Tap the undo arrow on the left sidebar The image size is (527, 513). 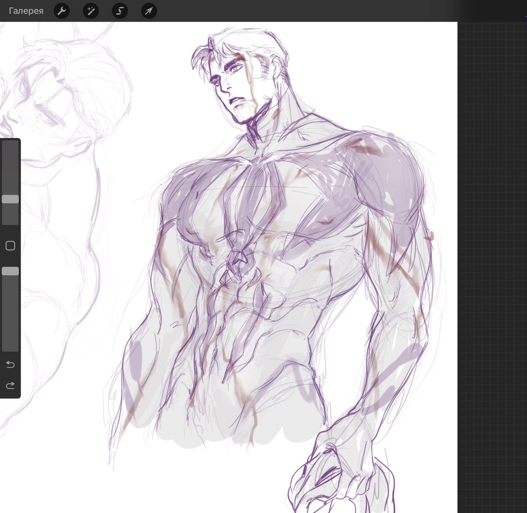click(10, 364)
